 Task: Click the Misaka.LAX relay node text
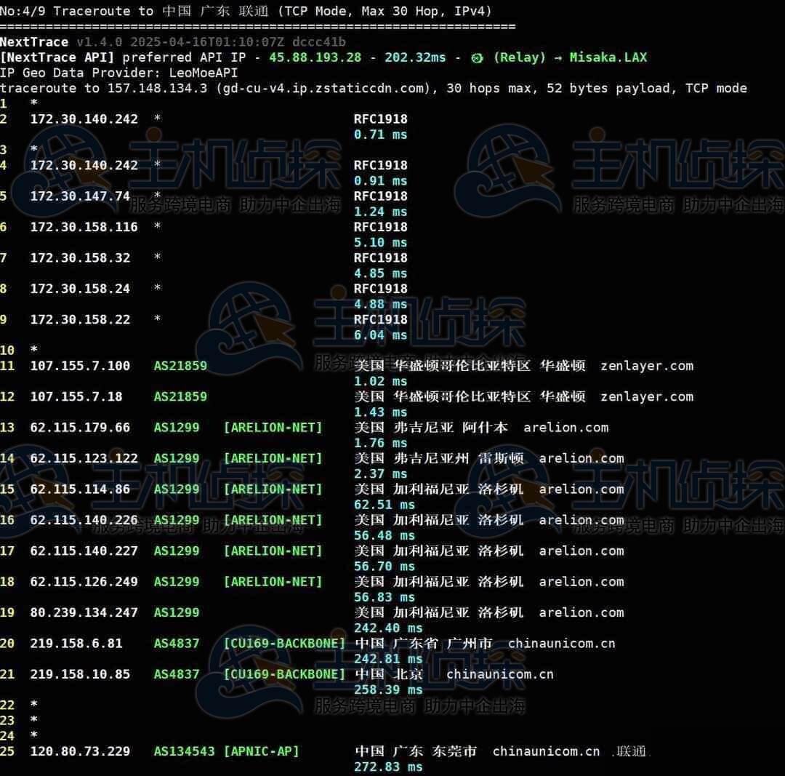click(608, 57)
